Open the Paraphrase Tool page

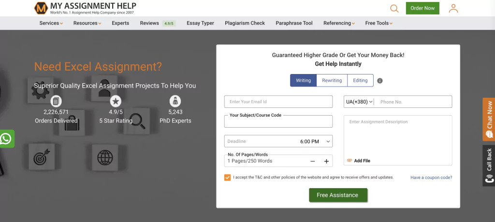pos(294,23)
